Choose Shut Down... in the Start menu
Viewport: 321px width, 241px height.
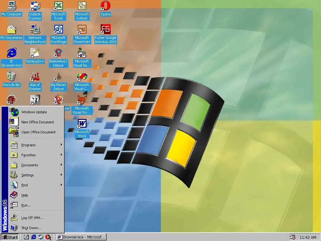tap(36, 228)
